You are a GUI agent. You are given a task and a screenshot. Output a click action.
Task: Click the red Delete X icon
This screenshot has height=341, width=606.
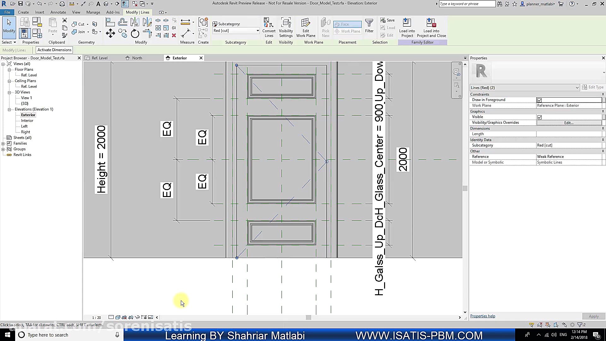click(174, 35)
